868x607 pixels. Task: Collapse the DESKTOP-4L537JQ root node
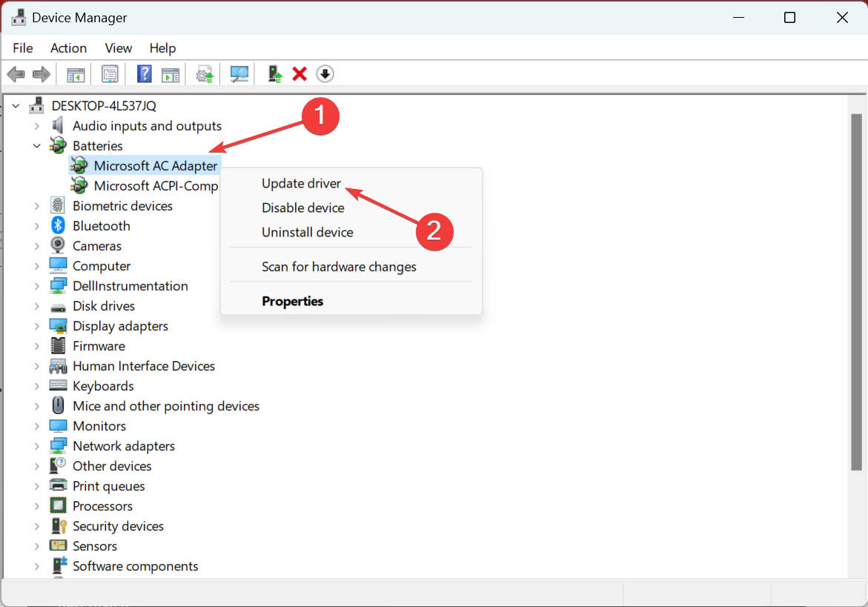click(16, 106)
